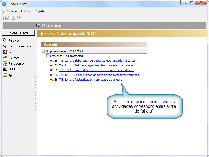Open task link Elaboración de etiquetas
The width and height of the screenshot is (209, 157).
[x=97, y=61]
